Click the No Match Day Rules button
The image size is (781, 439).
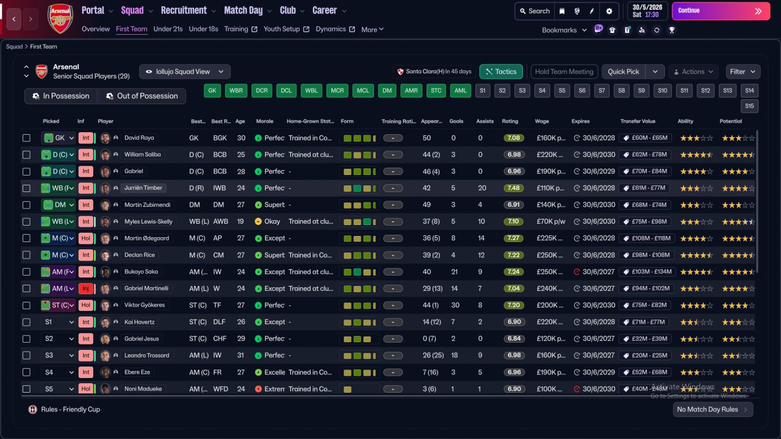click(713, 410)
